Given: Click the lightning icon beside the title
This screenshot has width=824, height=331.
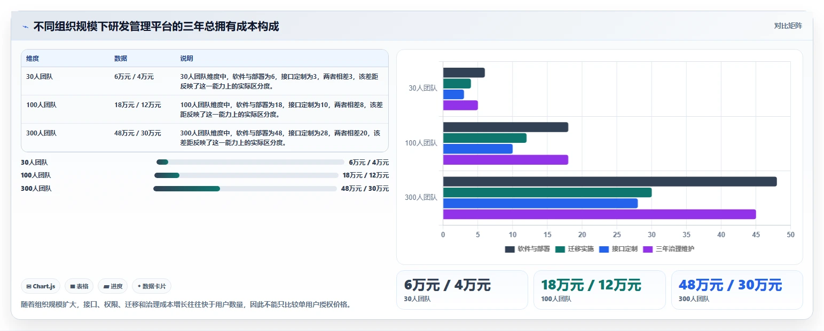Looking at the screenshot, I should 25,27.
